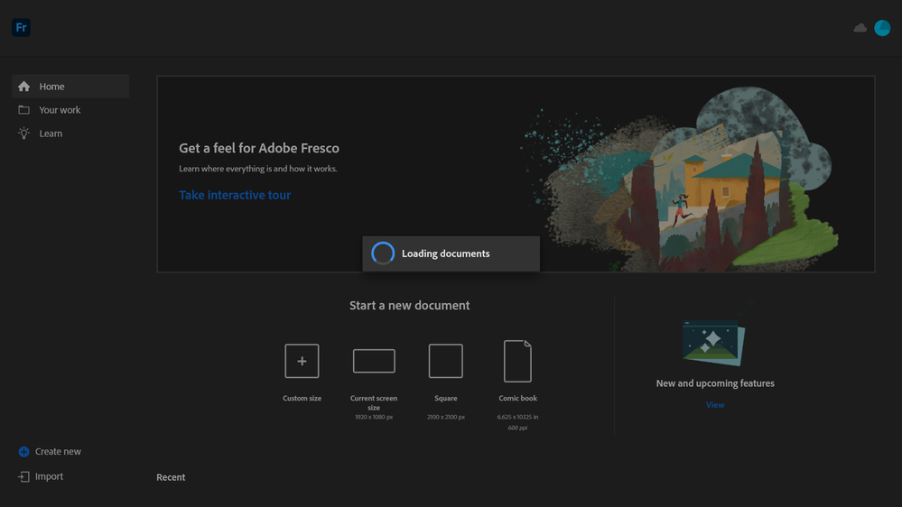The height and width of the screenshot is (507, 902).
Task: Open the cloud sync status icon
Action: click(x=860, y=28)
